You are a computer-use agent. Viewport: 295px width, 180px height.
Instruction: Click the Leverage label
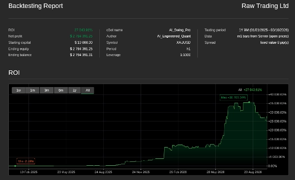[114, 55]
